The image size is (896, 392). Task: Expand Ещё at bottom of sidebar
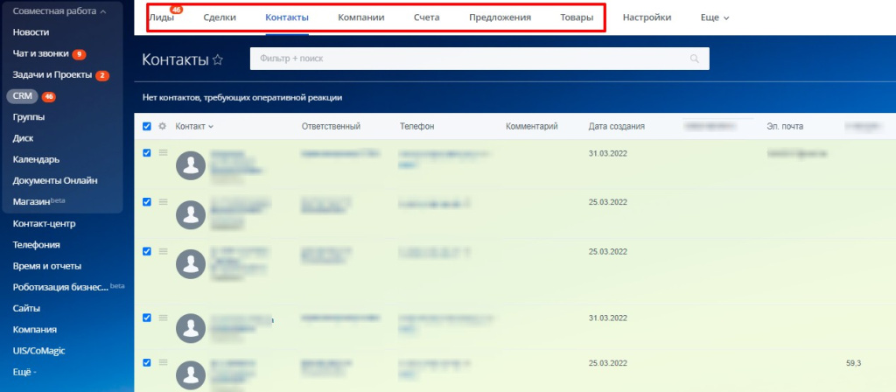[24, 372]
